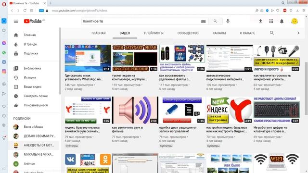Screen dimensions: 308x173
Task: Click the search magnifier button
Action: (x=215, y=21)
